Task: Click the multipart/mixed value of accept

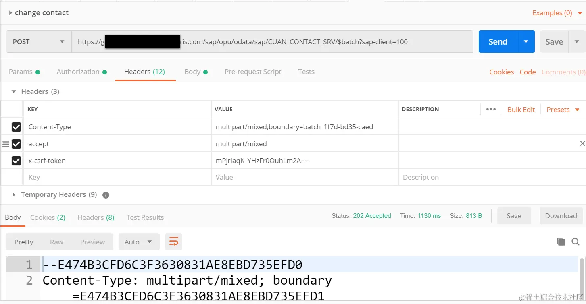Action: [304, 144]
